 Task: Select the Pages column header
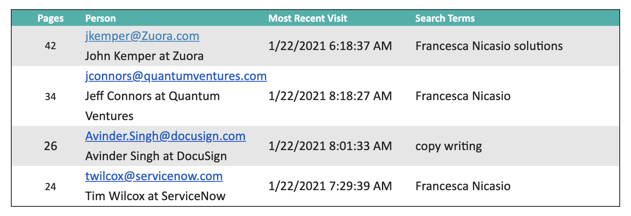51,18
